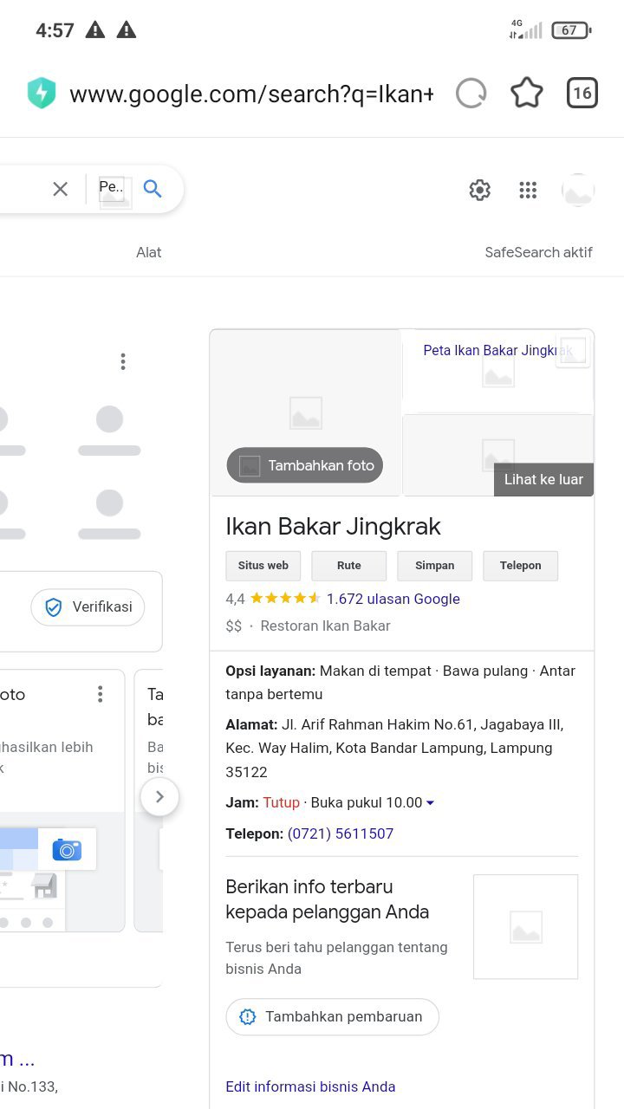Bookmark page with the star icon
Image resolution: width=624 pixels, height=1109 pixels.
point(526,94)
